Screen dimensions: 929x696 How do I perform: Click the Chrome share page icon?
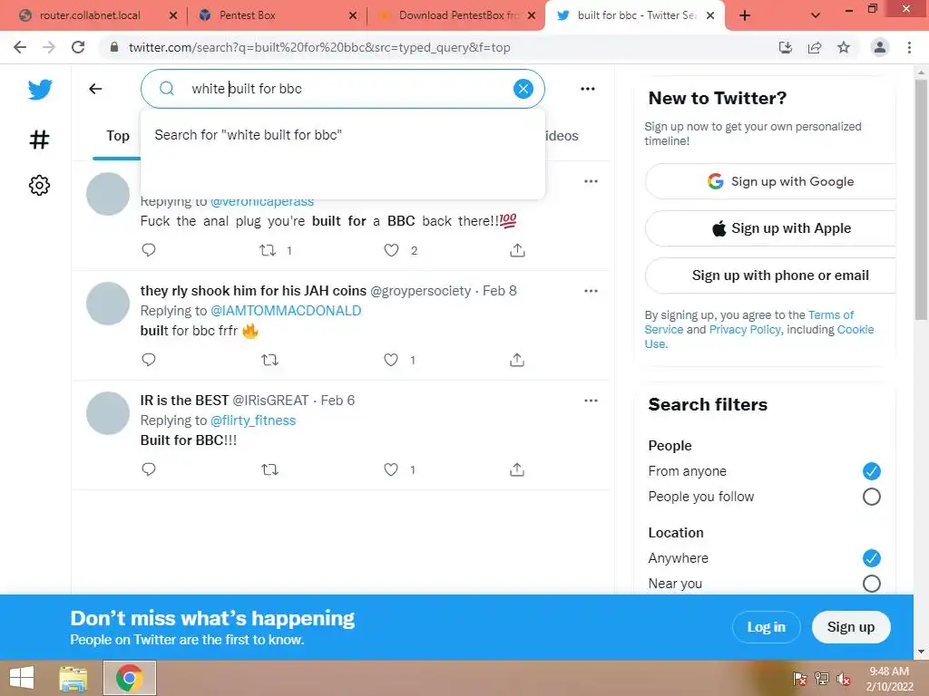point(815,47)
